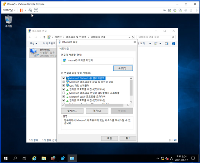Uncheck QoS 패킷 스케줄러 checkbox
Image resolution: width=200 pixels, height=163 pixels.
coord(64,85)
